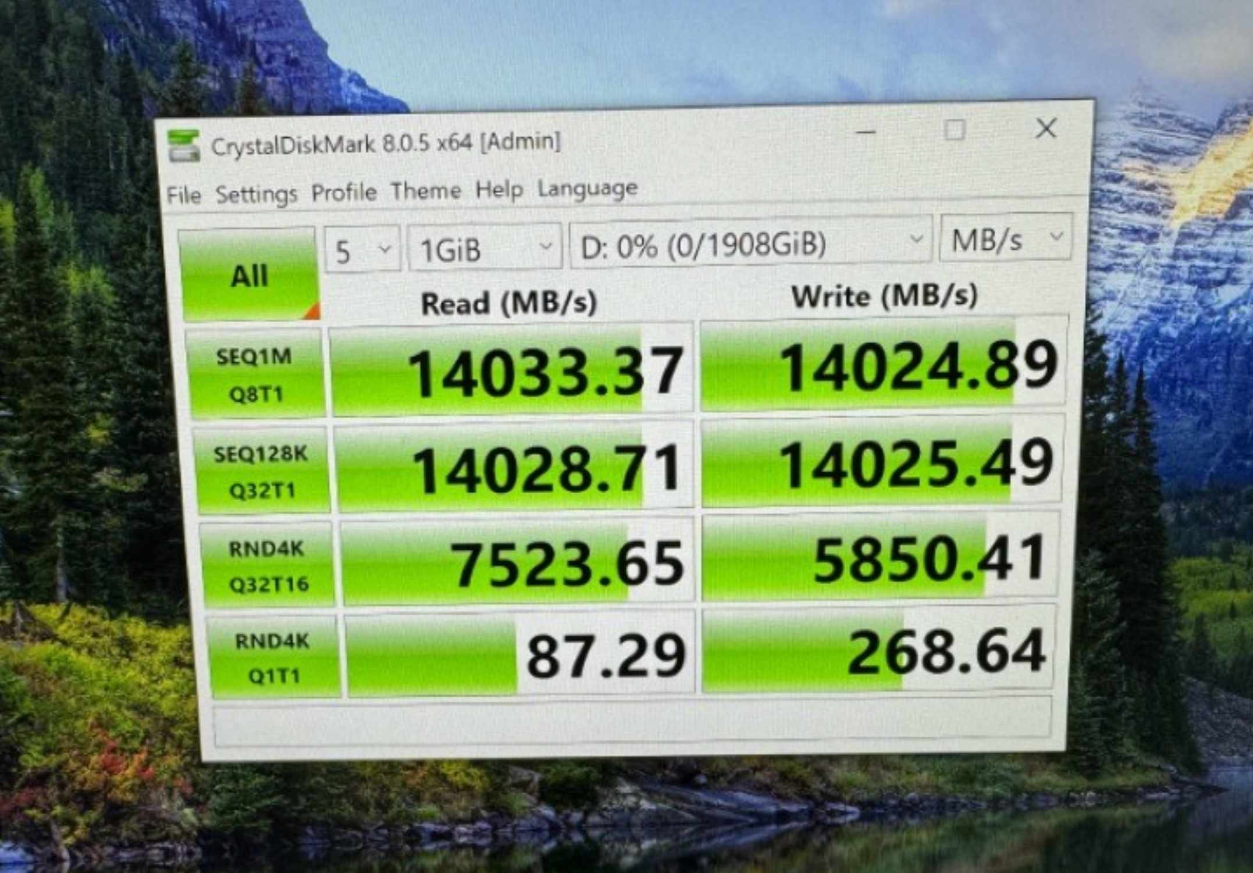This screenshot has width=1253, height=873.
Task: Open the test size dropdown showing 1GiB
Action: pos(485,248)
